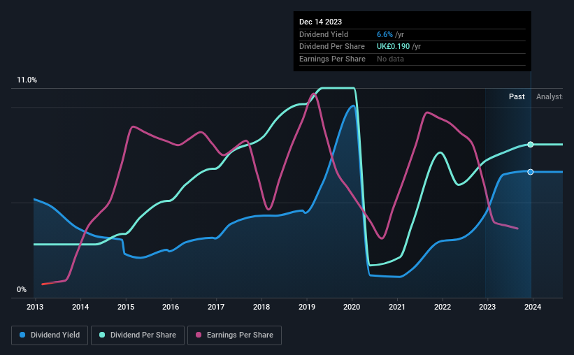This screenshot has width=574, height=355.
Task: Click the 2021 x-axis label
Action: coord(397,307)
